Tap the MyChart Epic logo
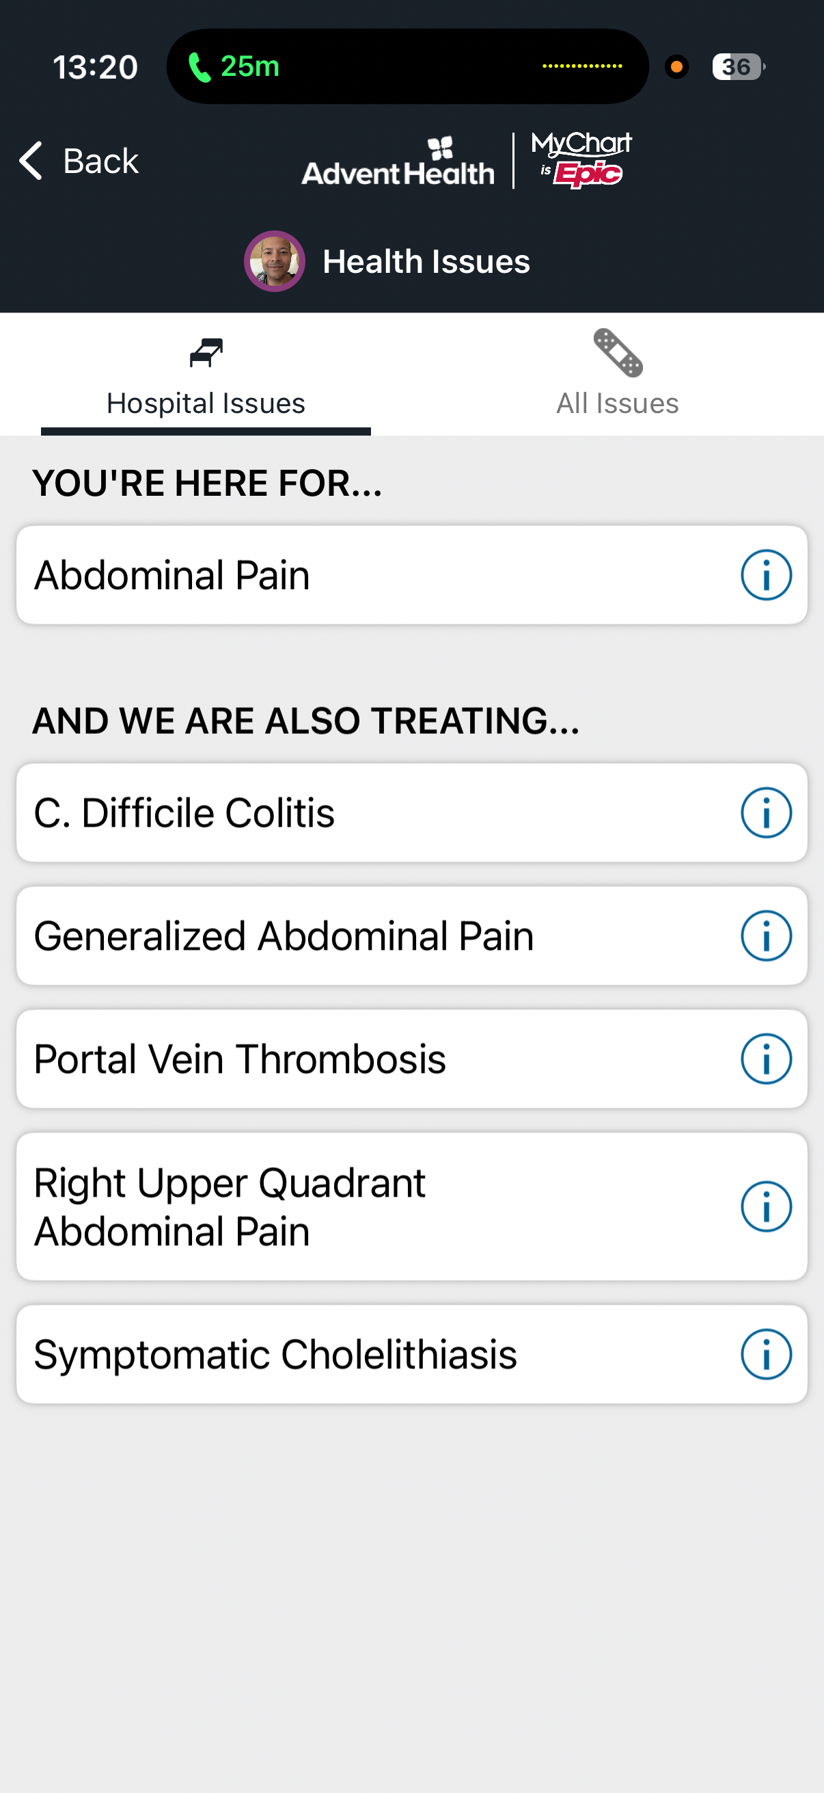Screen dimensions: 824x1793 click(581, 160)
